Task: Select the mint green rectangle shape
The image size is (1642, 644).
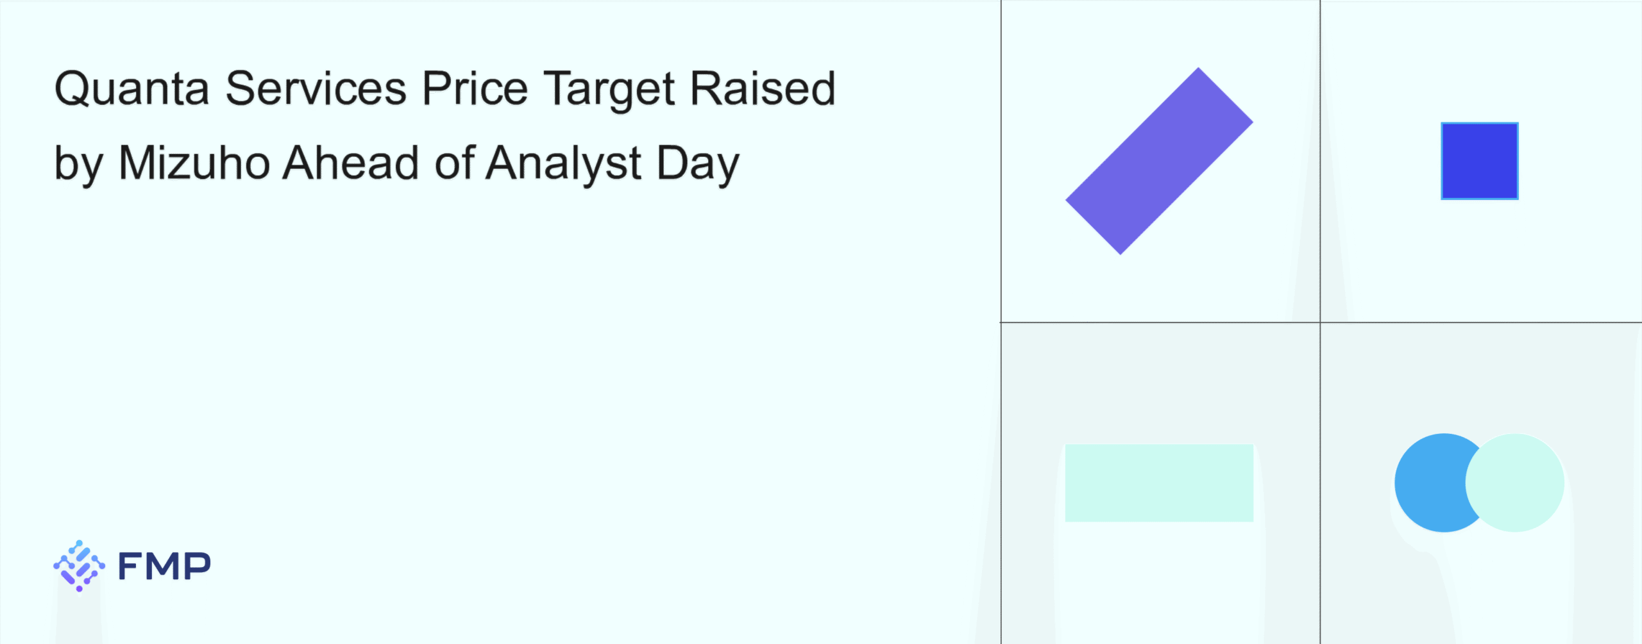Action: coord(1159,483)
